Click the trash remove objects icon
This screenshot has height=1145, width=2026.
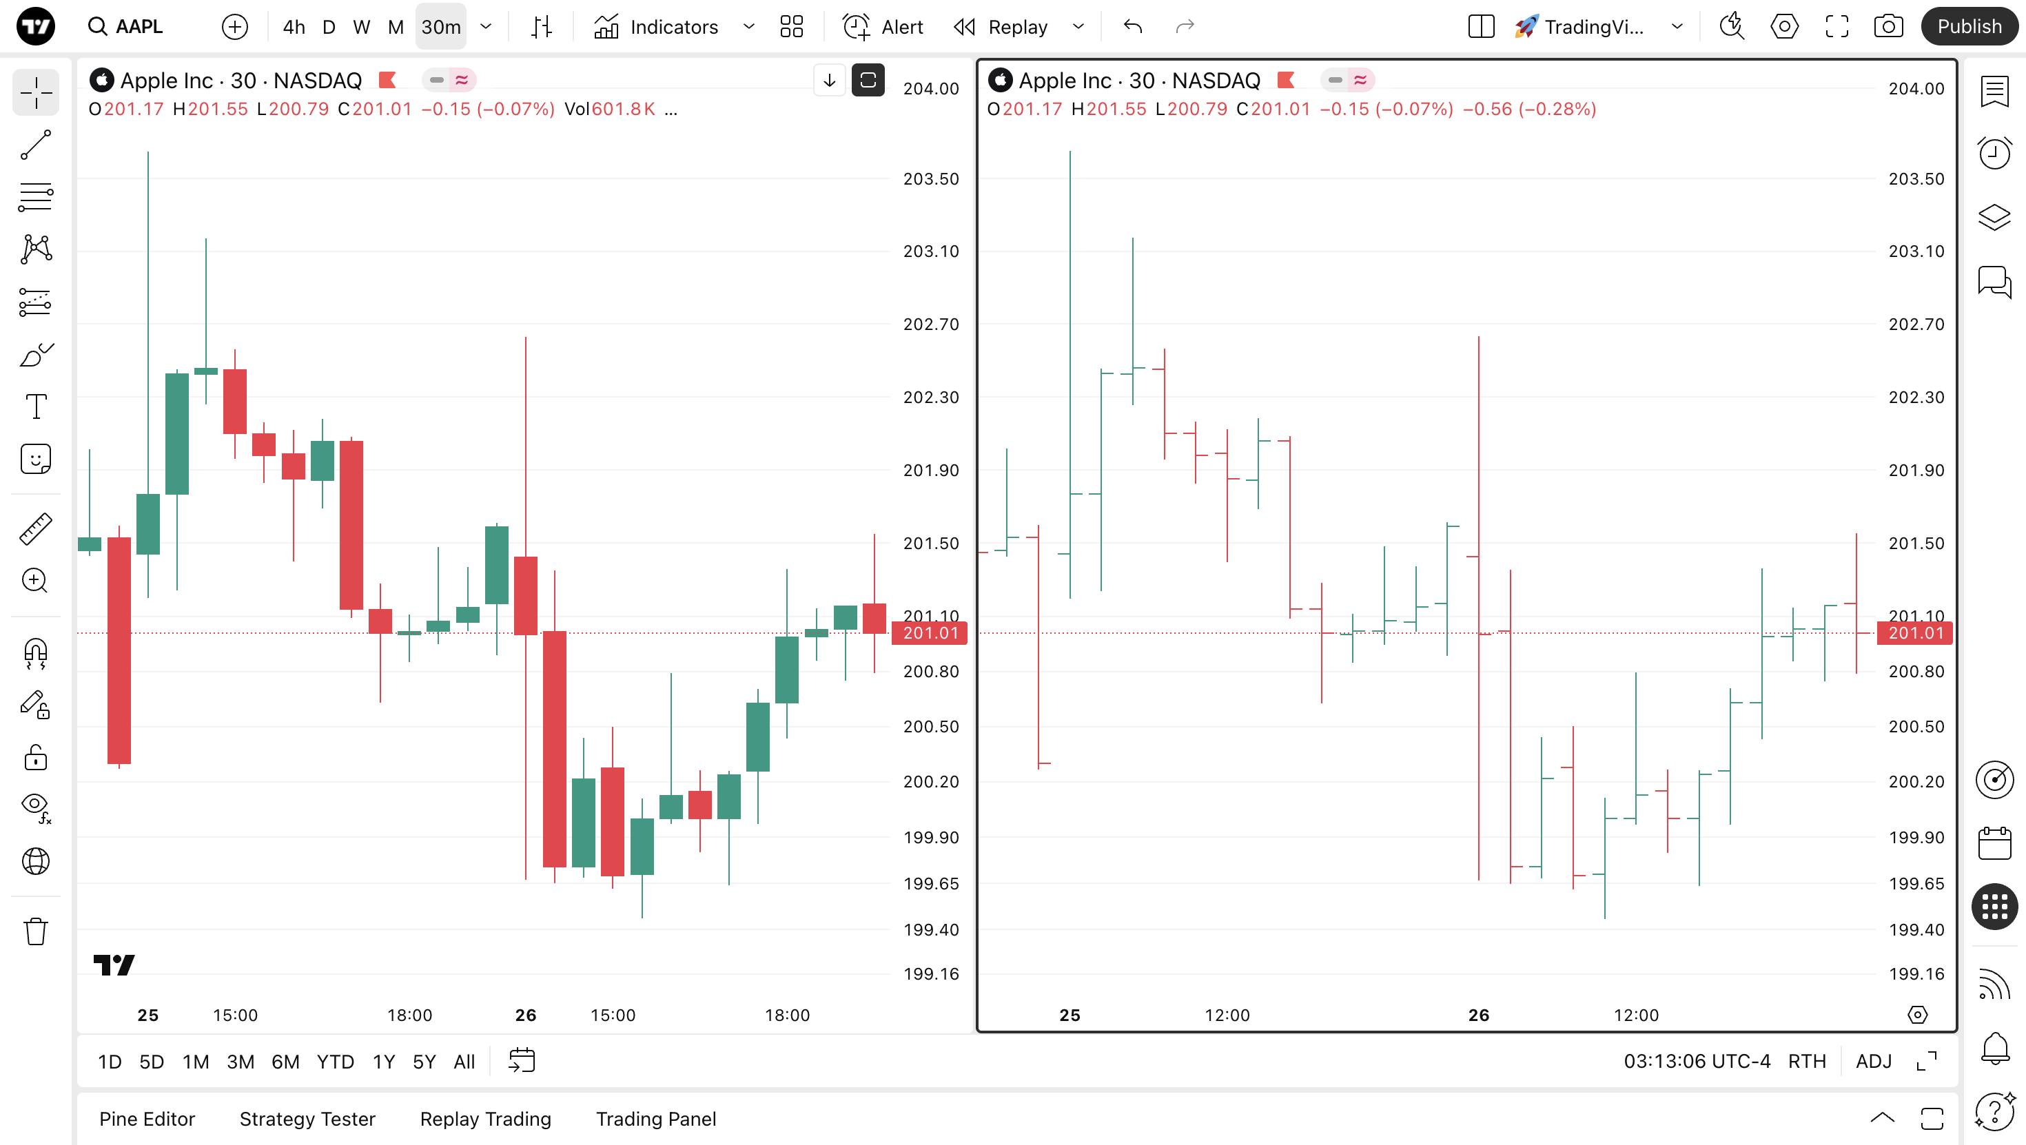pyautogui.click(x=35, y=931)
